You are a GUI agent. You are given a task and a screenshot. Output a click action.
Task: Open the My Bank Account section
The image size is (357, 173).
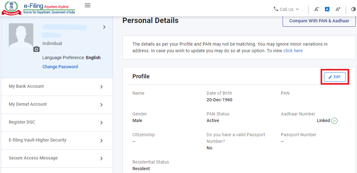pyautogui.click(x=57, y=87)
